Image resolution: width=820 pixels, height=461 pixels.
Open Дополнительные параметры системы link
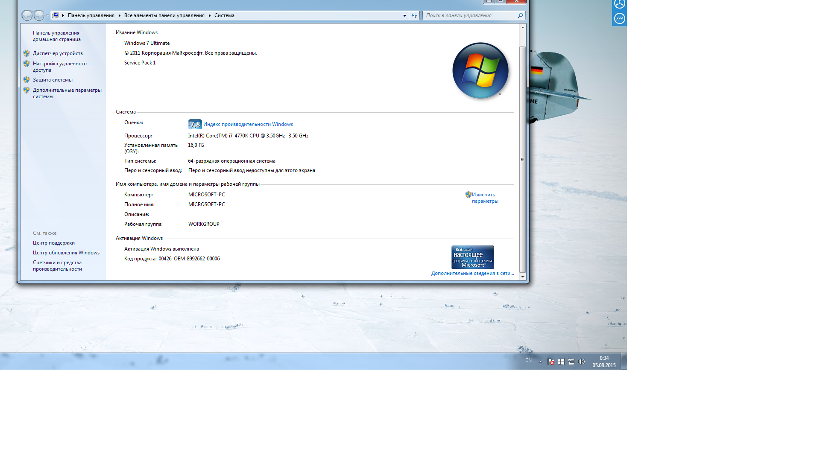click(67, 93)
